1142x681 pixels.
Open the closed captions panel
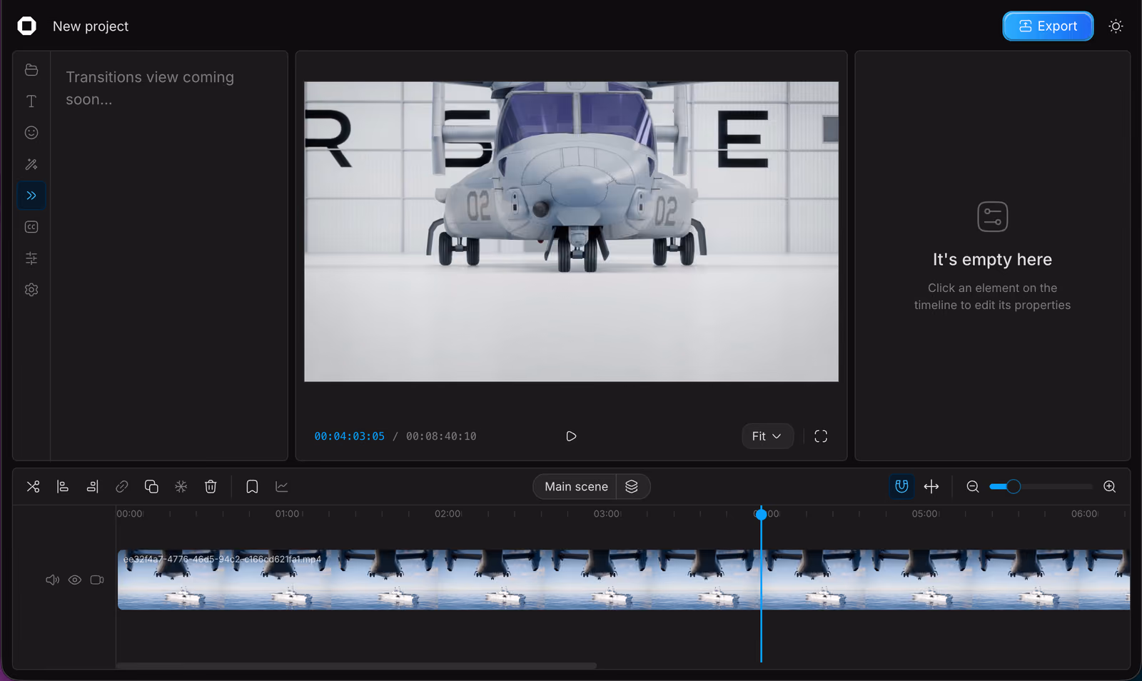click(x=31, y=227)
